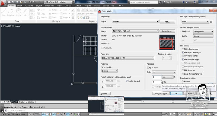
Task: Switch to the Insert ribbon tab
Action: [20, 6]
